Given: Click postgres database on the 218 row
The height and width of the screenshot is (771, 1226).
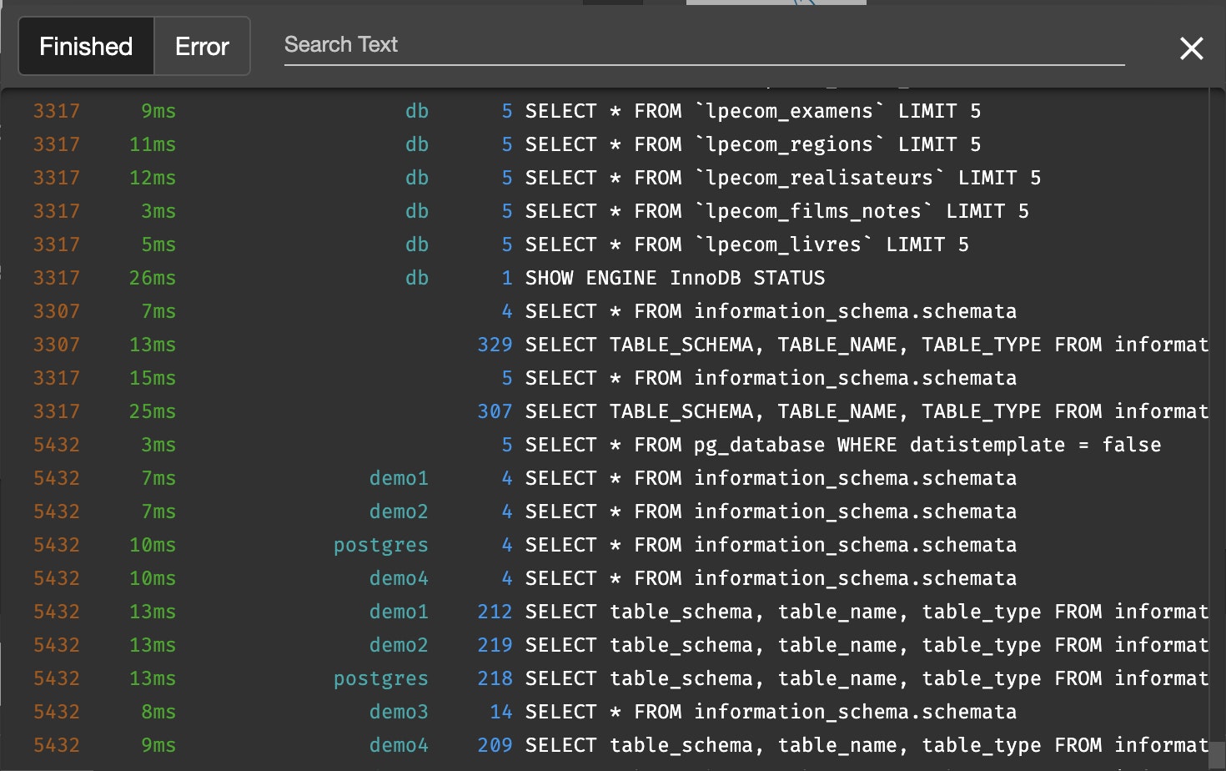Looking at the screenshot, I should coord(381,679).
